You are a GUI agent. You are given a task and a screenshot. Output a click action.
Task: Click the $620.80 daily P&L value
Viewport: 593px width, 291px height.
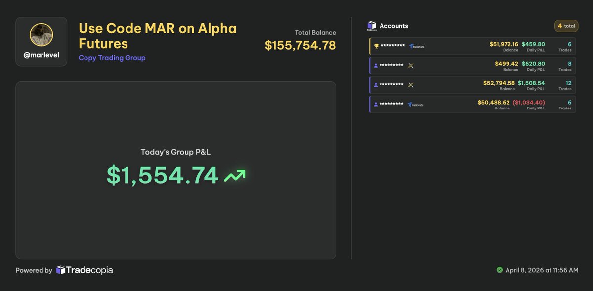tap(533, 64)
